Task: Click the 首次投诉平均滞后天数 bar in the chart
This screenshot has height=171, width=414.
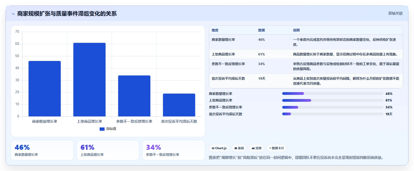Action: (179, 105)
